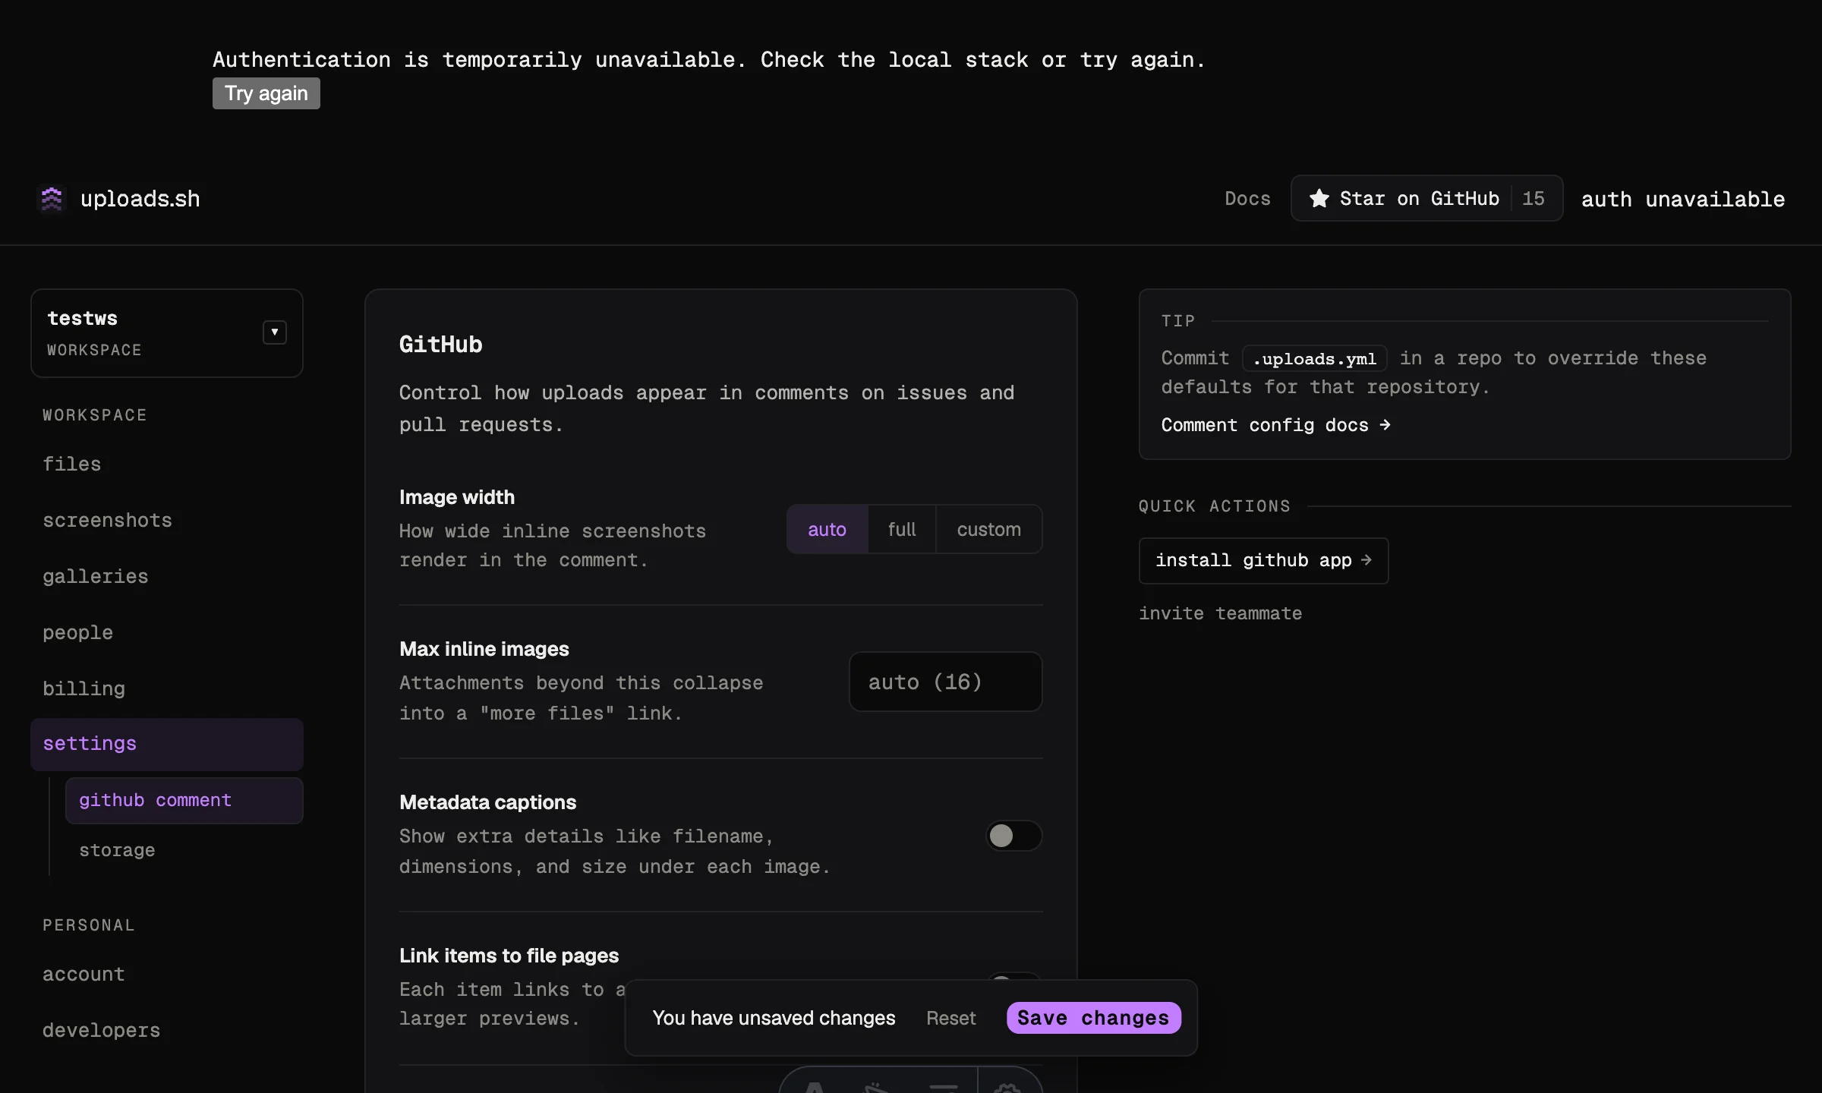The image size is (1822, 1093).
Task: Click the TIP heading
Action: pyautogui.click(x=1178, y=321)
